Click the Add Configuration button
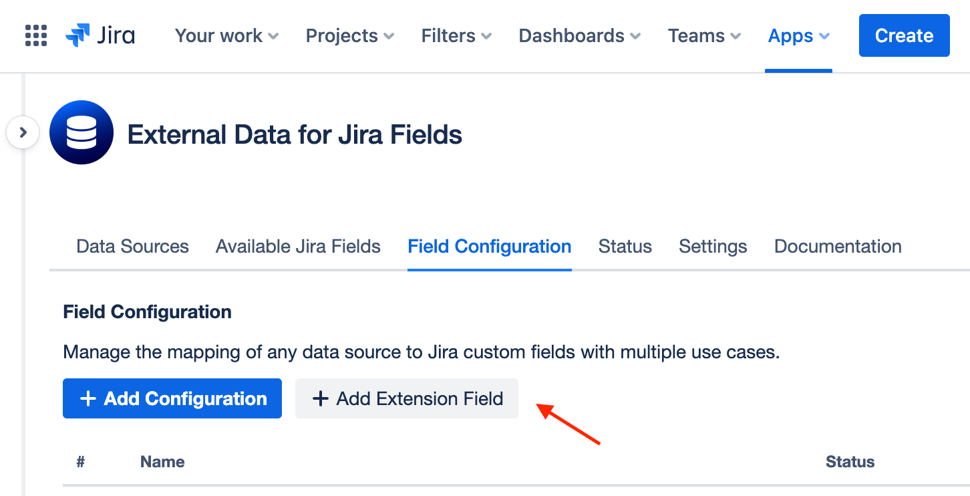 172,398
